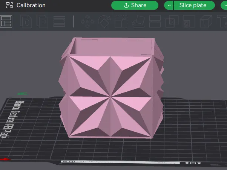This screenshot has height=170, width=227.
Task: Click the Slice plate button
Action: point(194,5)
